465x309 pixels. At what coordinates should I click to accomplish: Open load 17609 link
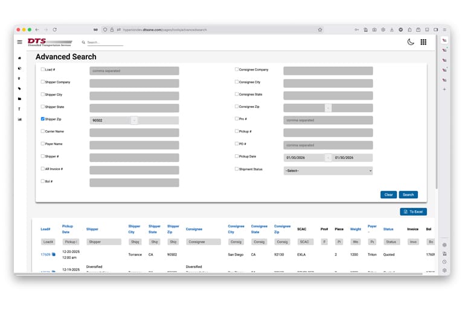(x=45, y=255)
